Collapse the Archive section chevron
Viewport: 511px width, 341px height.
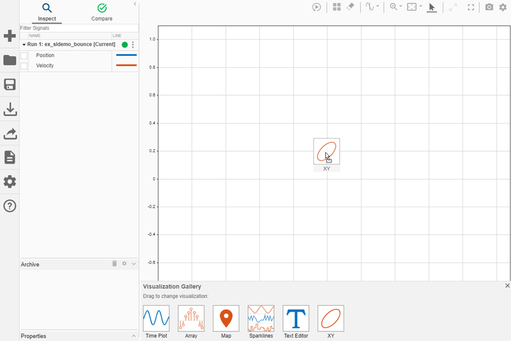[x=133, y=264]
